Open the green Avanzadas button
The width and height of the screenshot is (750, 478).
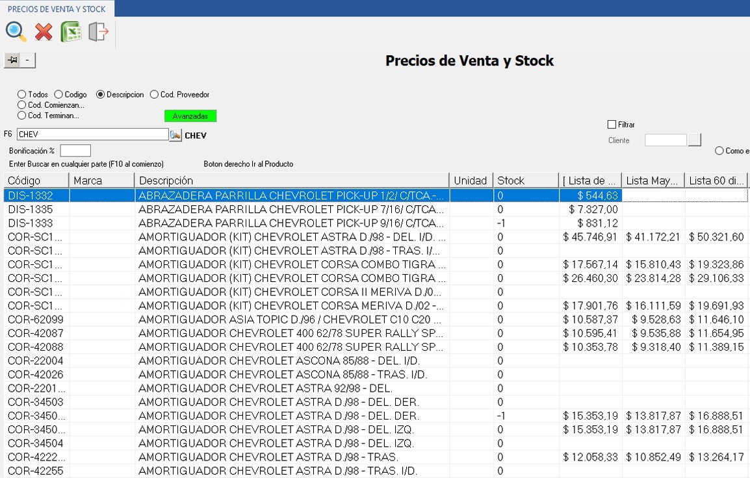pos(190,116)
